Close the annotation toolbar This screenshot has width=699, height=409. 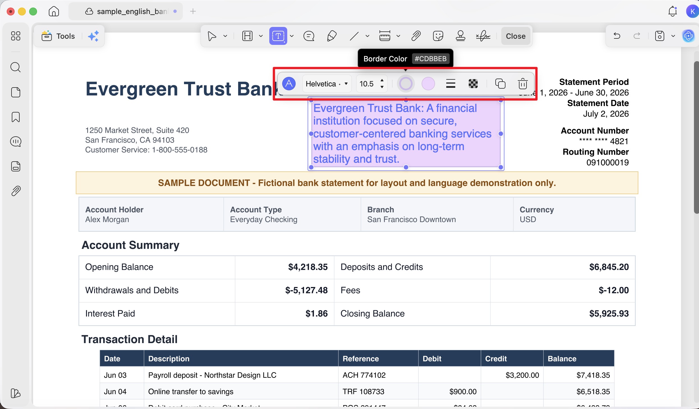pyautogui.click(x=516, y=36)
